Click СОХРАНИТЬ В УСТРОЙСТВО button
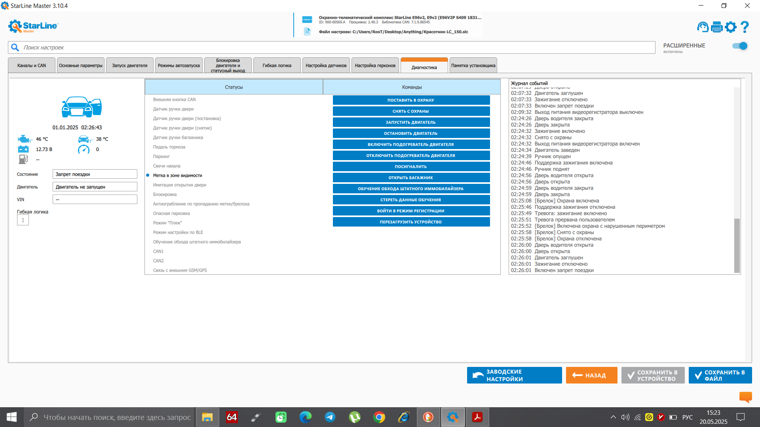 click(x=653, y=375)
